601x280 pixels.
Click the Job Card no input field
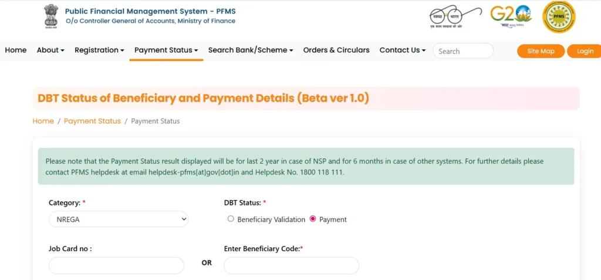[117, 265]
